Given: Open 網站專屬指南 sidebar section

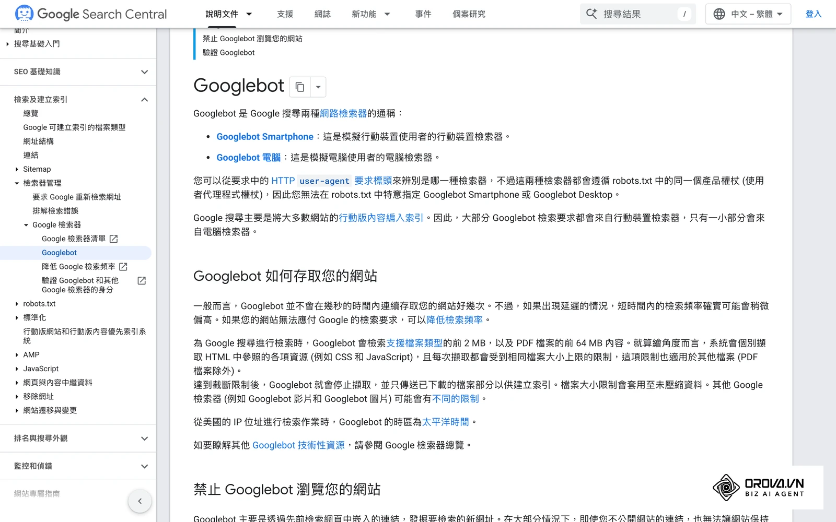Looking at the screenshot, I should pos(37,494).
